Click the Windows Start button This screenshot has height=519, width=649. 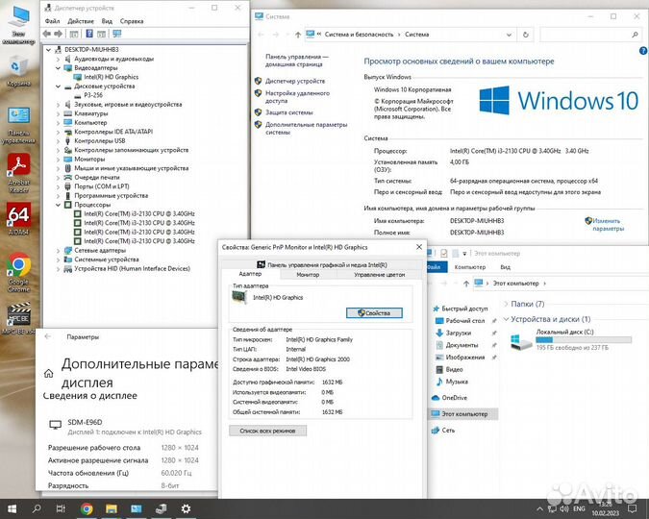click(x=12, y=508)
